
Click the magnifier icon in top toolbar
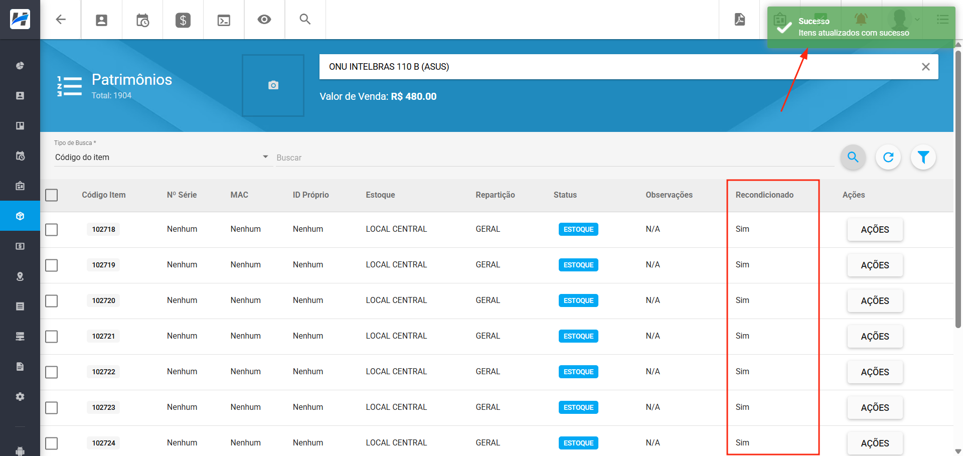[305, 20]
